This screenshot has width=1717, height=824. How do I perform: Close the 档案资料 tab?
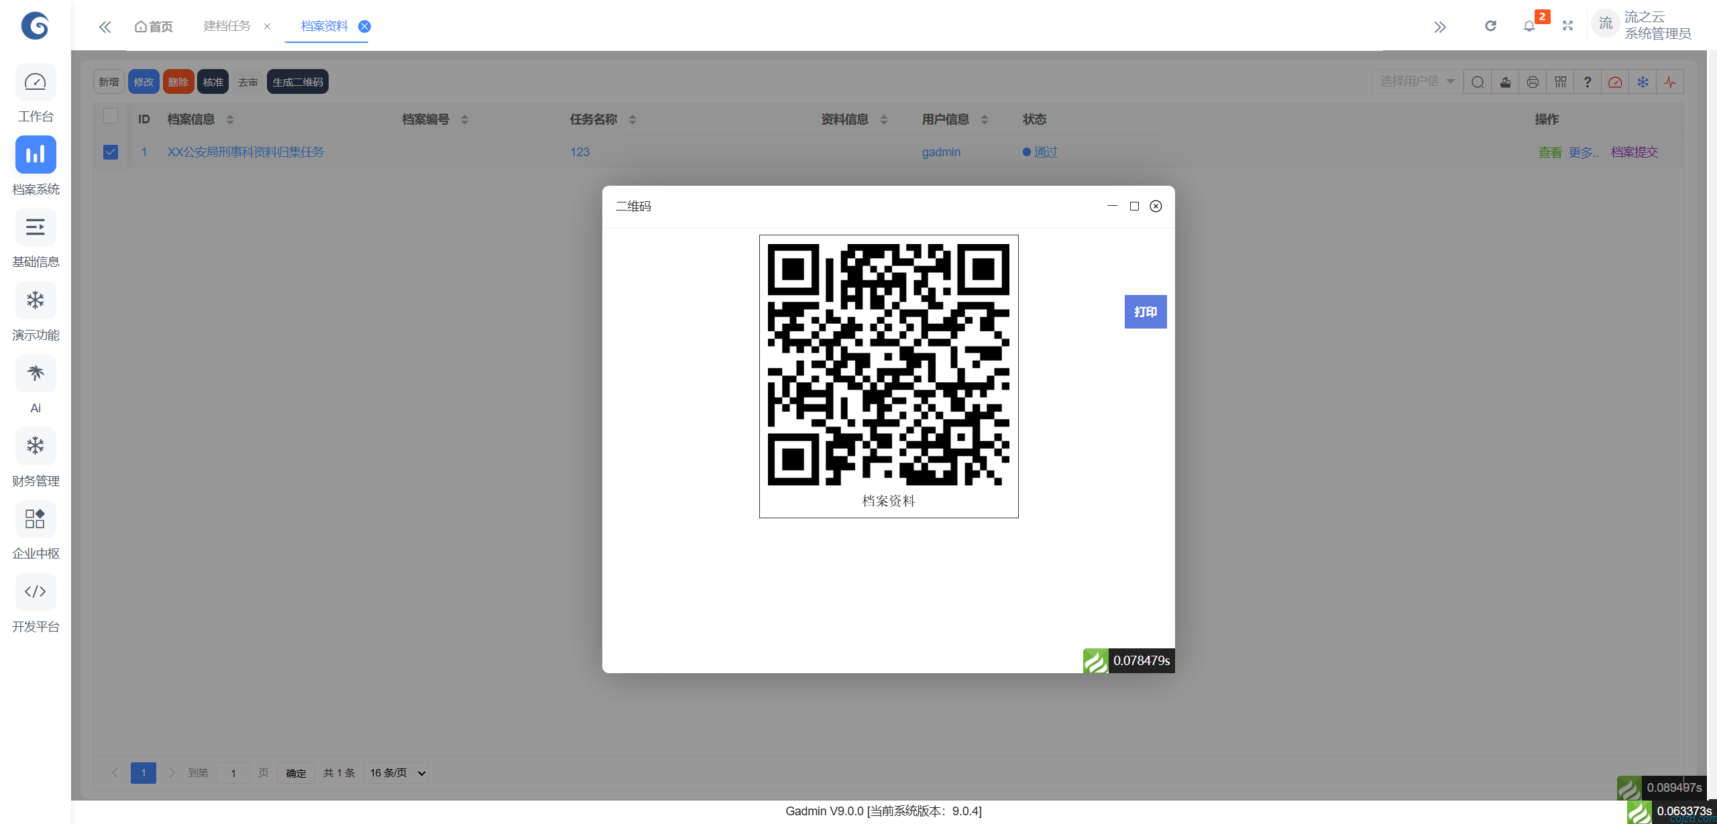coord(364,26)
